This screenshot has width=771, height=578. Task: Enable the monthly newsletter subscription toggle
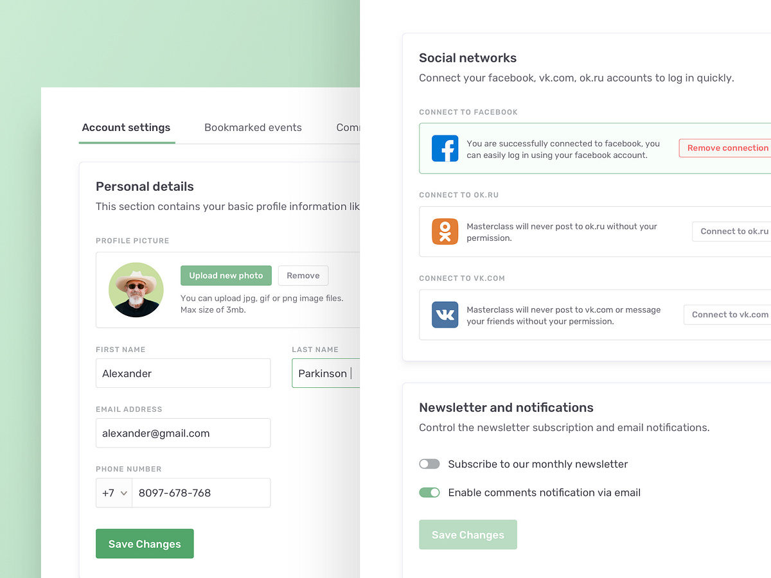point(429,464)
